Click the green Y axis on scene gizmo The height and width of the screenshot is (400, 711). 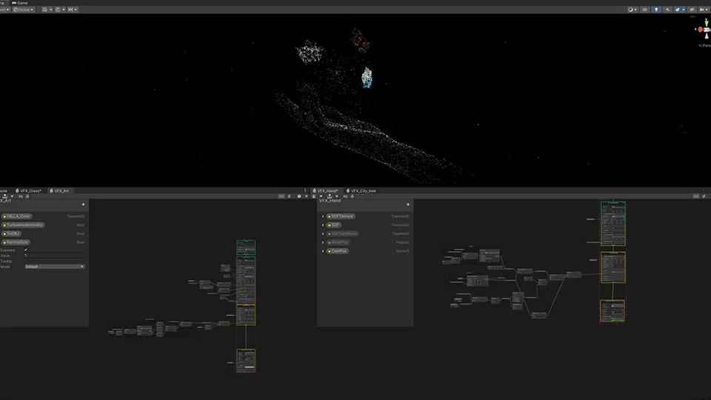pyautogui.click(x=706, y=23)
